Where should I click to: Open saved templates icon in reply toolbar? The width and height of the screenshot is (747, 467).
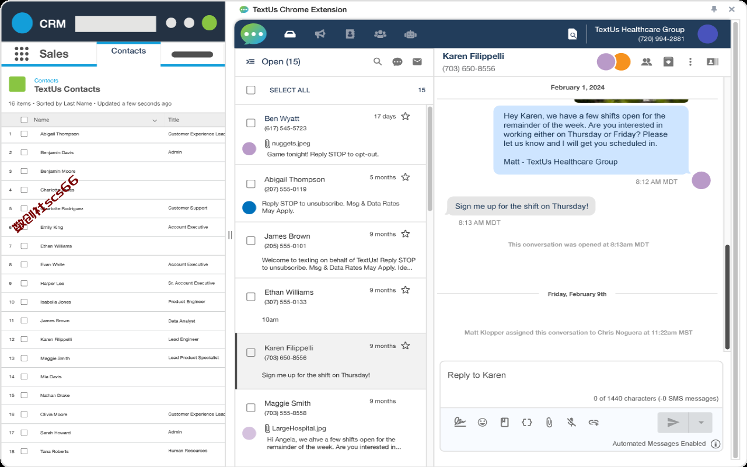[x=505, y=422]
